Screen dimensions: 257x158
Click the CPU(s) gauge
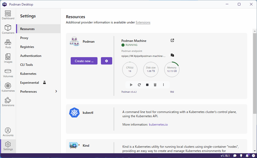130,69
